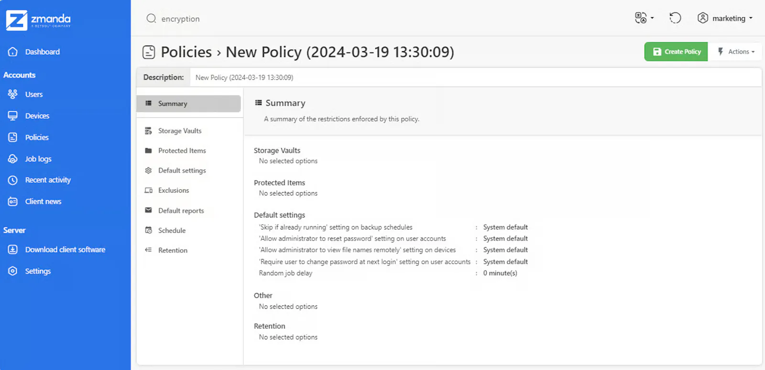765x370 pixels.
Task: Click the Storage Vaults tab icon
Action: (x=148, y=131)
